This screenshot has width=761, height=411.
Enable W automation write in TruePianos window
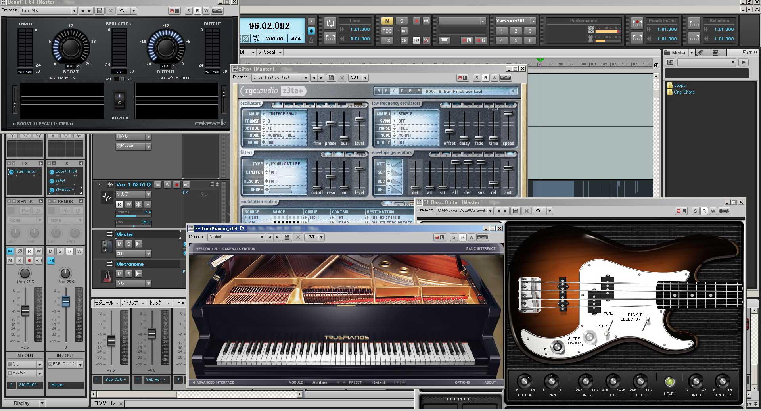pos(471,237)
